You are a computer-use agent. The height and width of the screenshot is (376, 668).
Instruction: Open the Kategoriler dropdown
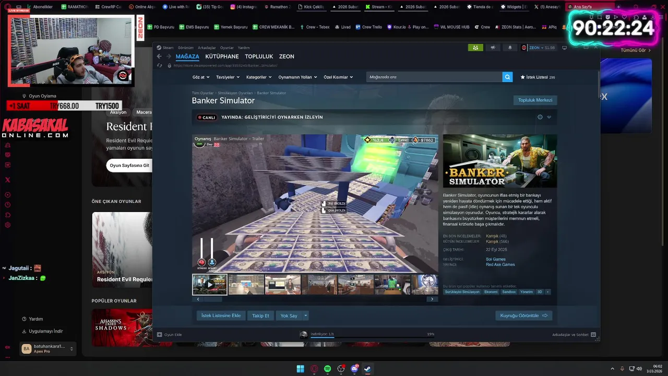pyautogui.click(x=259, y=77)
